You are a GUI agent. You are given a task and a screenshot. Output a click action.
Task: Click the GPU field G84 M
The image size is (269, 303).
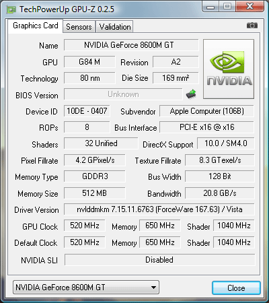tap(89, 62)
